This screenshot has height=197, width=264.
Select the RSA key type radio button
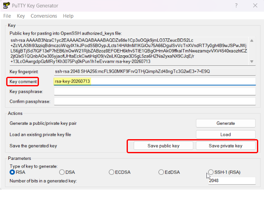click(12, 172)
